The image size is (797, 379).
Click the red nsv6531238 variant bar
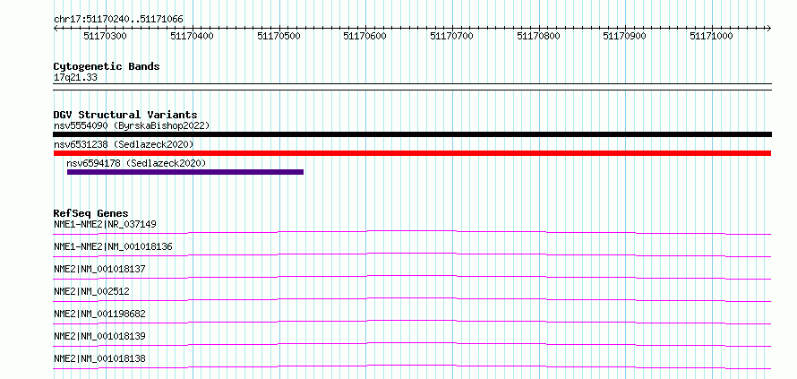coord(412,153)
